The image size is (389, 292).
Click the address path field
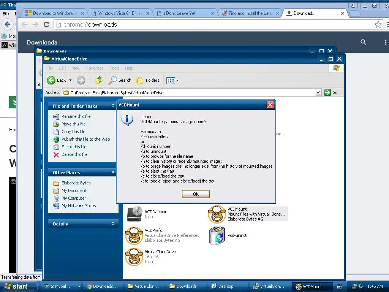tap(188, 93)
